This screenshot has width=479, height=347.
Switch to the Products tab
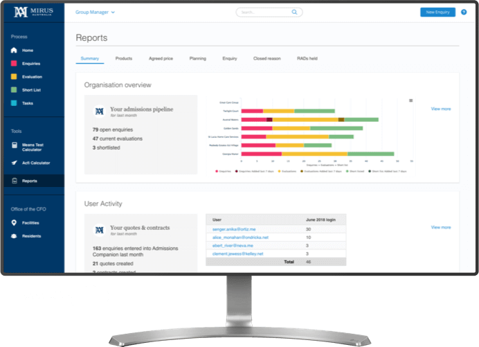[x=124, y=58]
